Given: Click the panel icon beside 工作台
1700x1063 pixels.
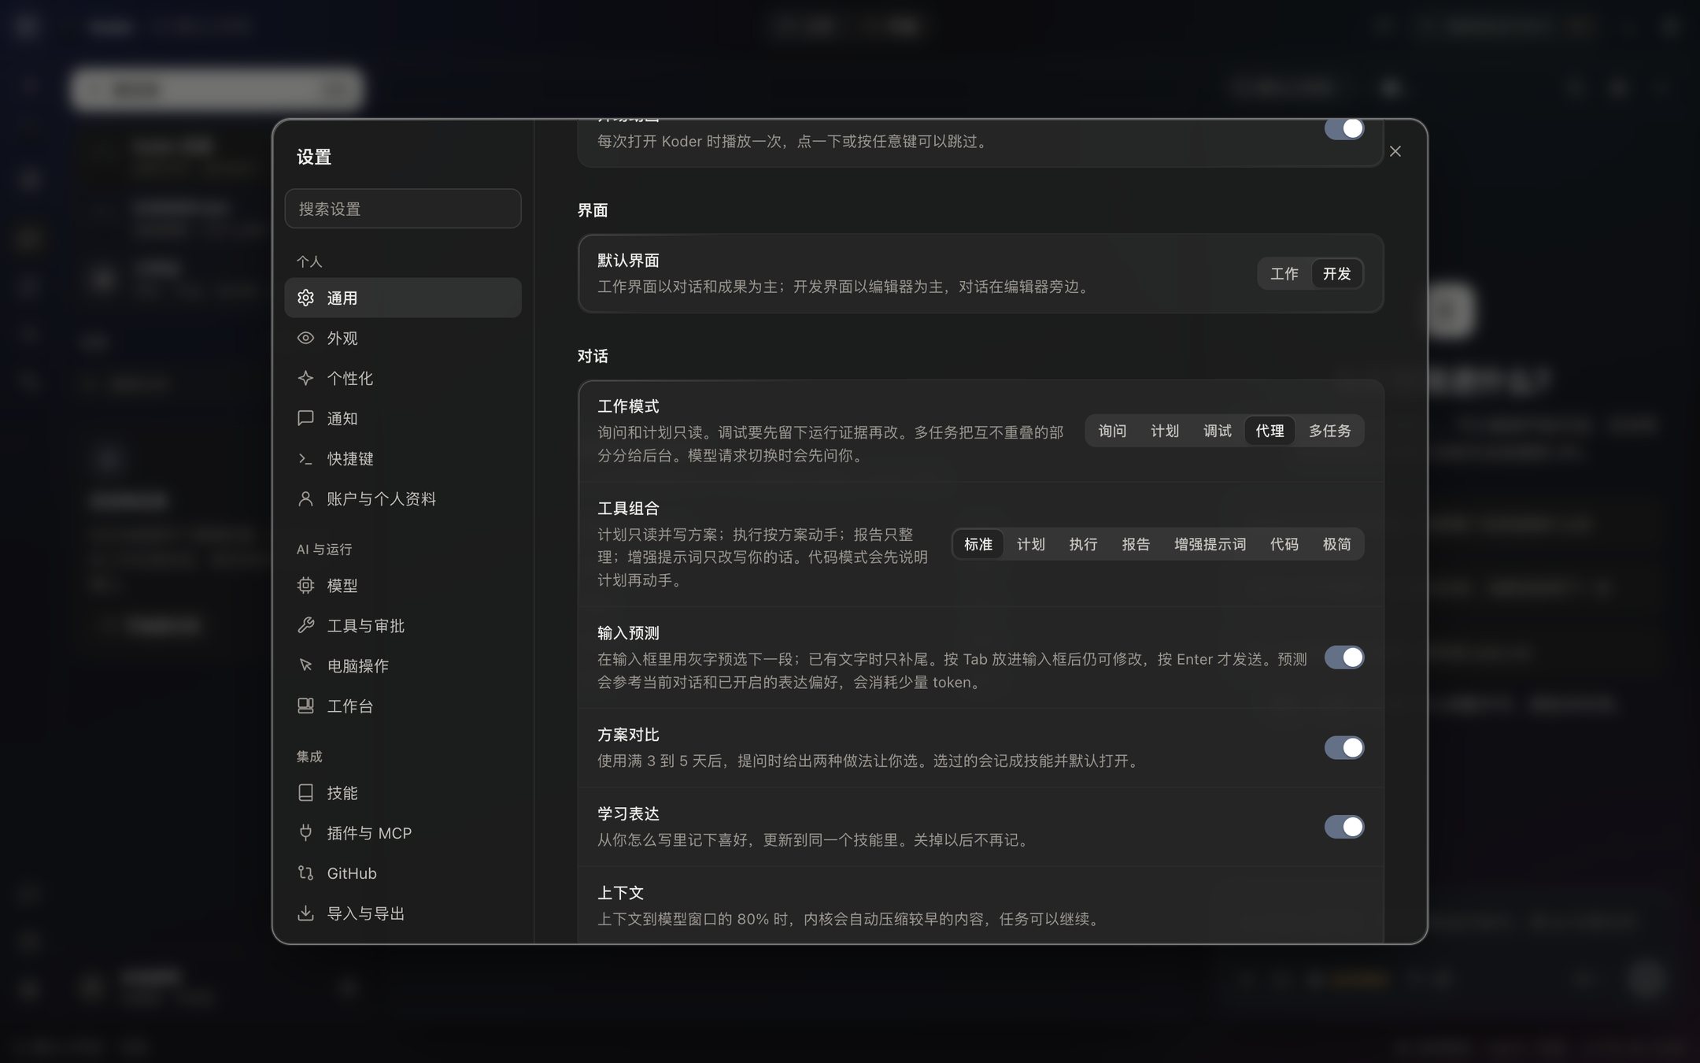Looking at the screenshot, I should pyautogui.click(x=305, y=706).
